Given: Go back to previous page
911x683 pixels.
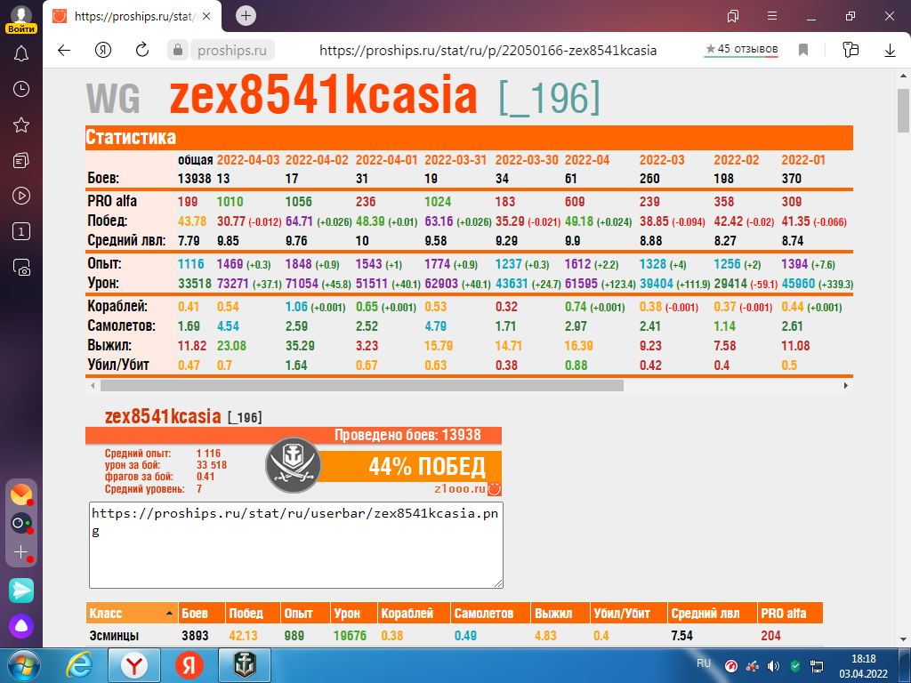Looking at the screenshot, I should click(x=64, y=50).
